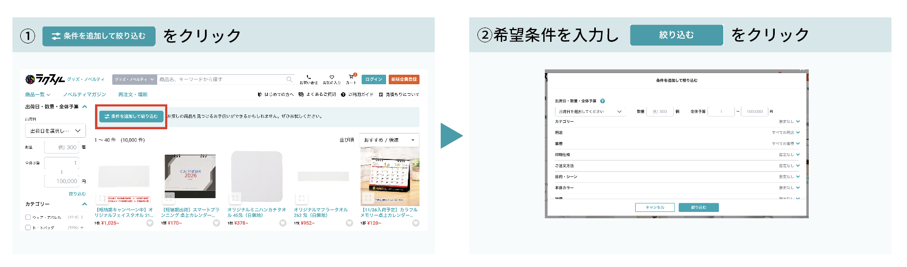
Task: Open the グッズ・ノベルティ search scope dropdown
Action: coord(134,79)
